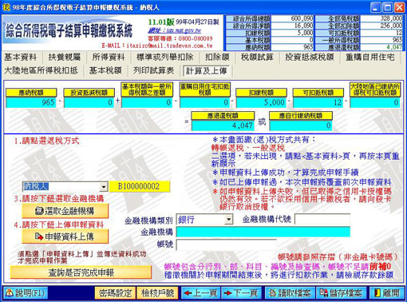The height and width of the screenshot is (302, 407).
Task: Click the 綜合所得總額 value 600,090
Action: pos(302,18)
